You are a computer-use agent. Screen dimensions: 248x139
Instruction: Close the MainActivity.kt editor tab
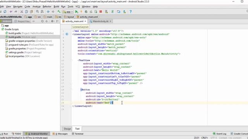(110, 21)
